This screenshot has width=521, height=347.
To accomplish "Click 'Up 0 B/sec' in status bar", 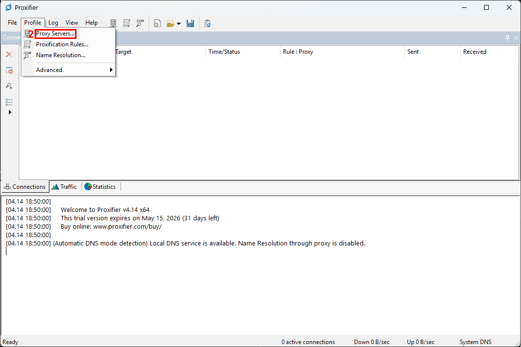I will pos(420,342).
